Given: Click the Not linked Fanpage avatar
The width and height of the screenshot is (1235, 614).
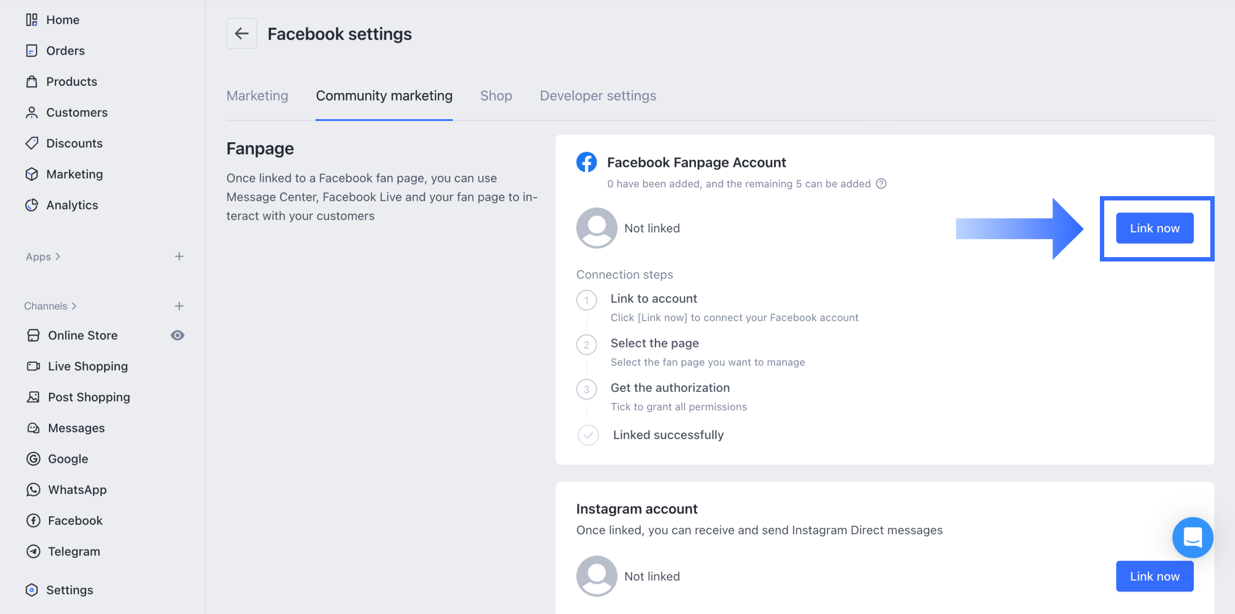Looking at the screenshot, I should click(x=596, y=228).
